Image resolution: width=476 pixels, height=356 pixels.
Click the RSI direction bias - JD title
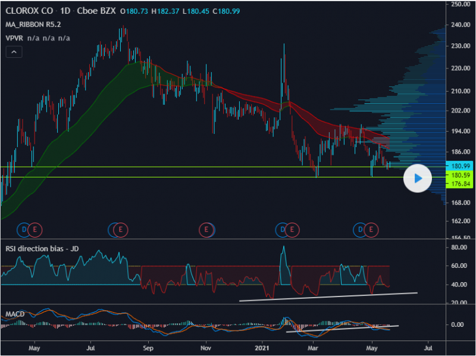[42, 249]
